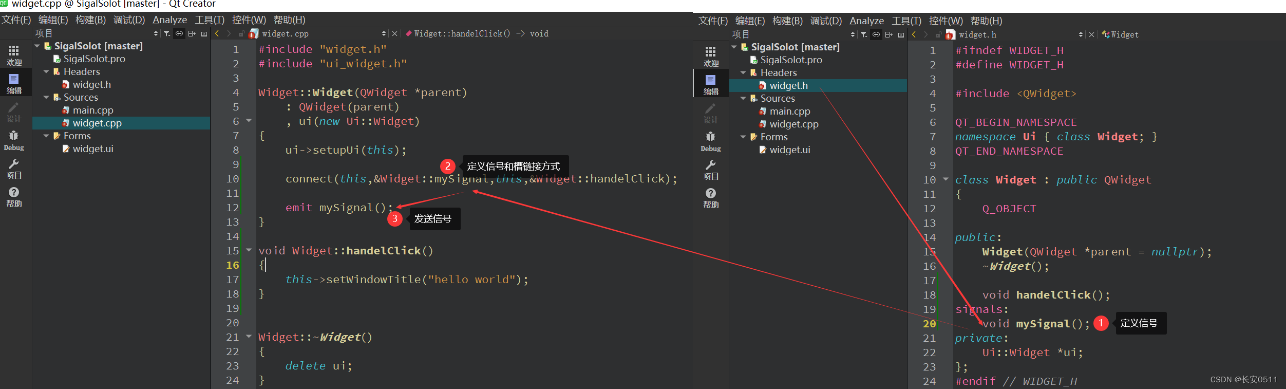
Task: Open 构建(B) menu in left window
Action: pos(91,20)
